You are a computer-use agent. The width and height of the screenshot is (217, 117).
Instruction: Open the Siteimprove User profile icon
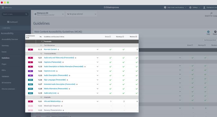[x=204, y=7]
